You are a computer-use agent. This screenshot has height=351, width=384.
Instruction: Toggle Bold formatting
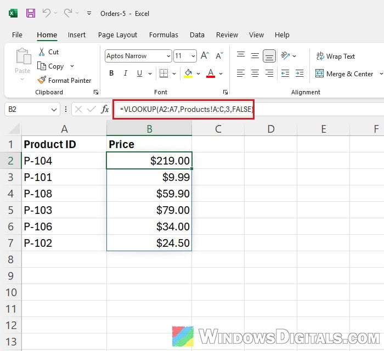[x=111, y=73]
